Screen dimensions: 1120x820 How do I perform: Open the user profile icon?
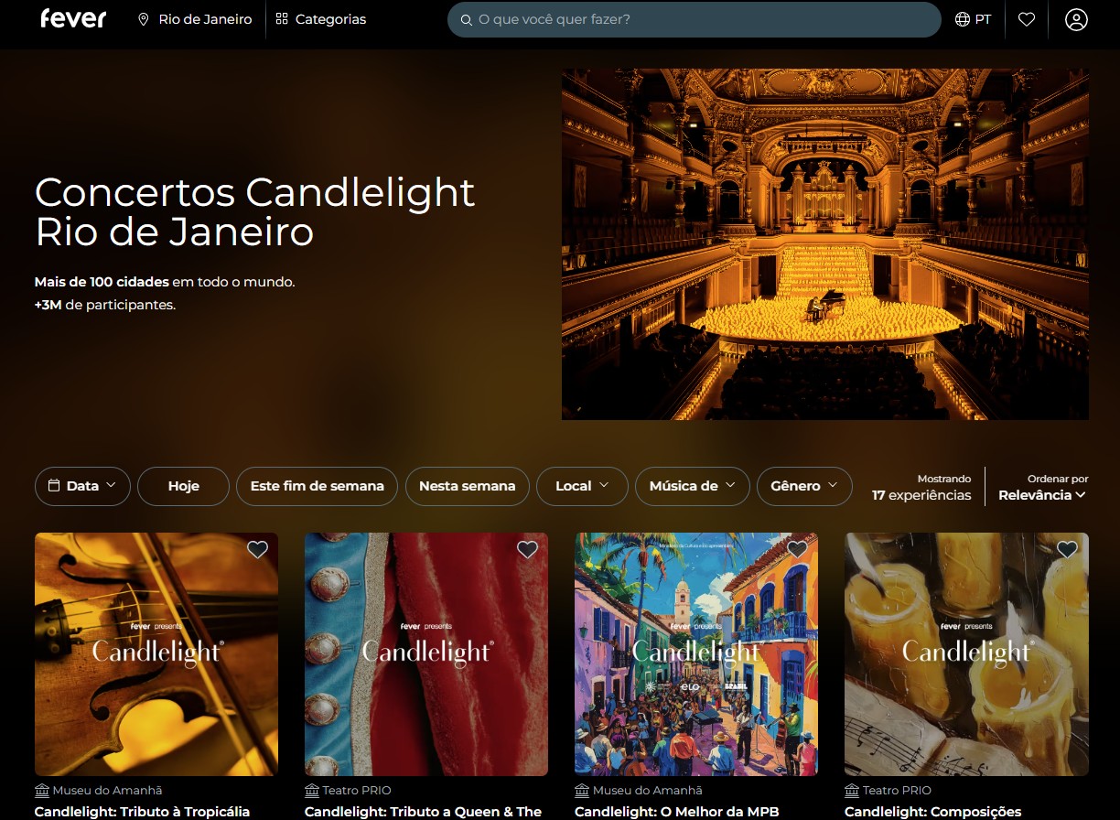click(x=1076, y=19)
